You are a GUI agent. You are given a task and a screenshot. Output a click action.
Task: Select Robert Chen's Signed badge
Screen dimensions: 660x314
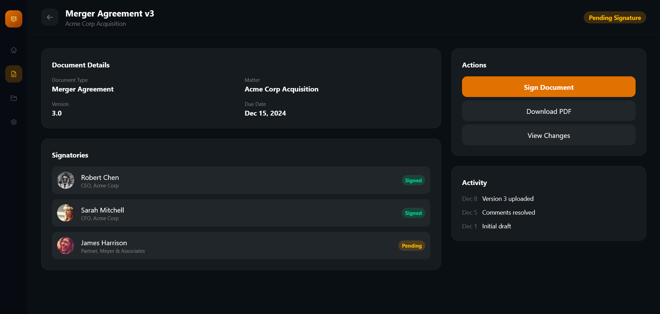click(413, 180)
